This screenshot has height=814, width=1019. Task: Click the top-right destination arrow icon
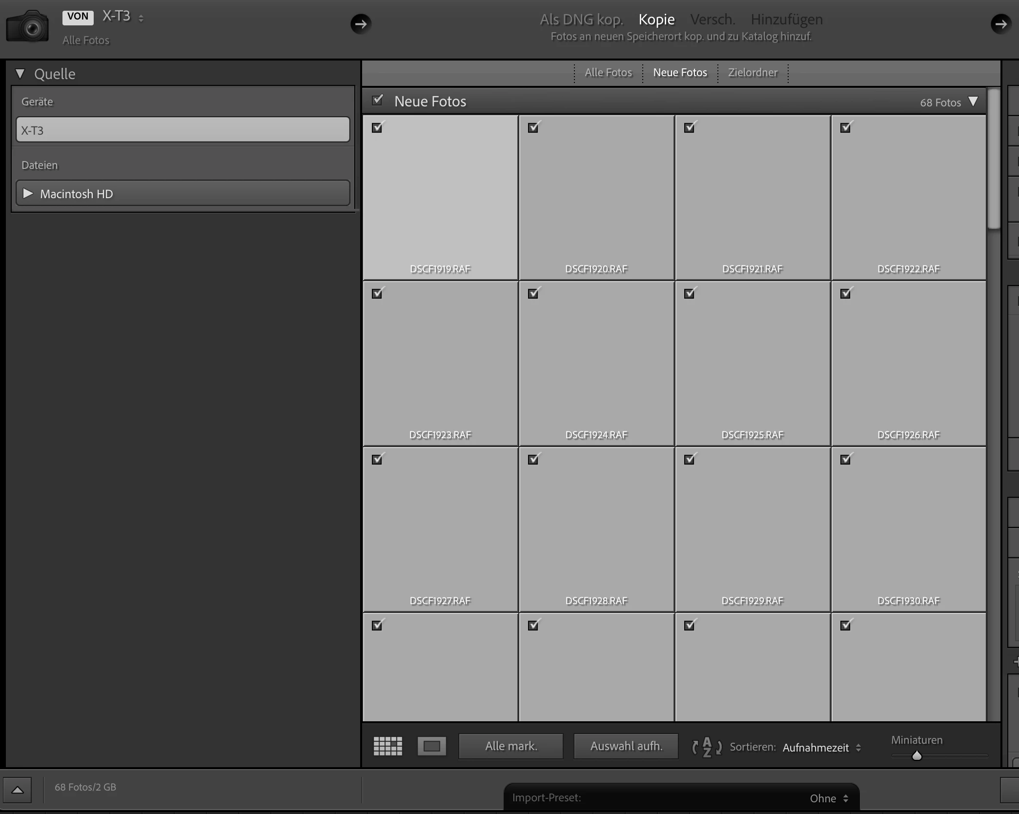pyautogui.click(x=1000, y=24)
